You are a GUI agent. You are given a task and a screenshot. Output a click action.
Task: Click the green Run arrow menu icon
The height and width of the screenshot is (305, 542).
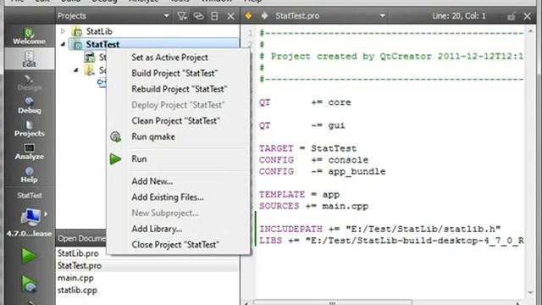[x=115, y=159]
